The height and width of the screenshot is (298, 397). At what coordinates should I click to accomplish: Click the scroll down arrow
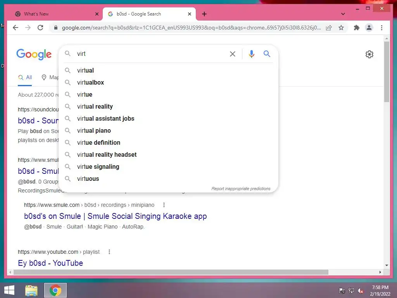pos(387,265)
